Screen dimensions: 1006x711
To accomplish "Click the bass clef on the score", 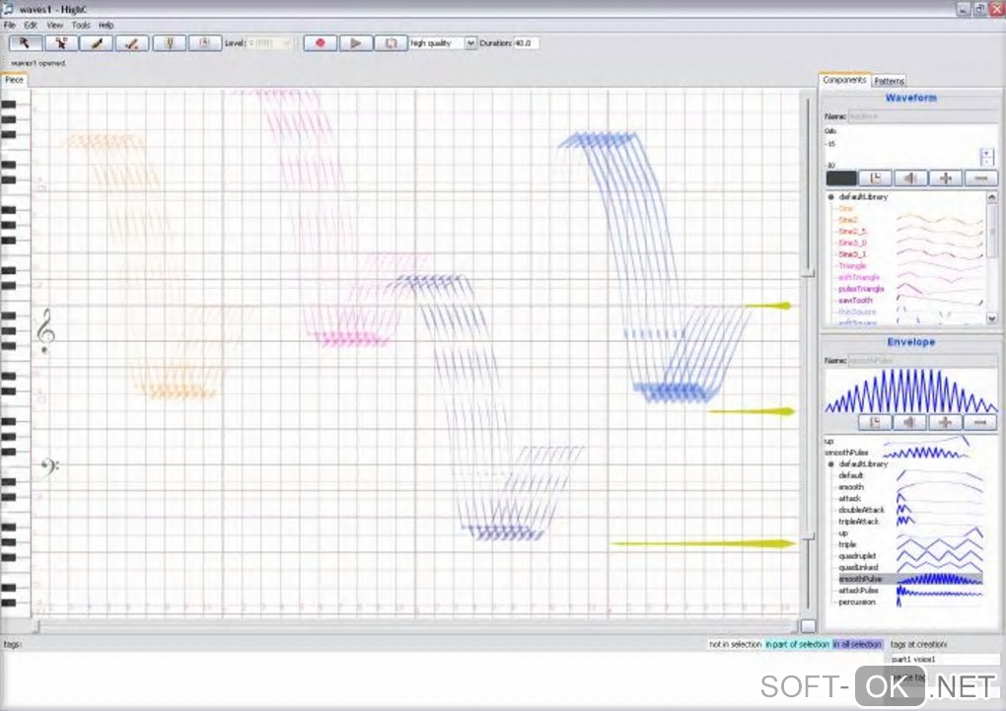I will point(48,467).
